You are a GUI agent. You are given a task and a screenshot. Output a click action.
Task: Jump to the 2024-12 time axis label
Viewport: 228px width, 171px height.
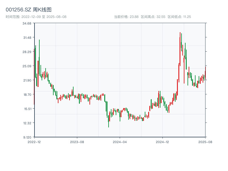(x=162, y=142)
